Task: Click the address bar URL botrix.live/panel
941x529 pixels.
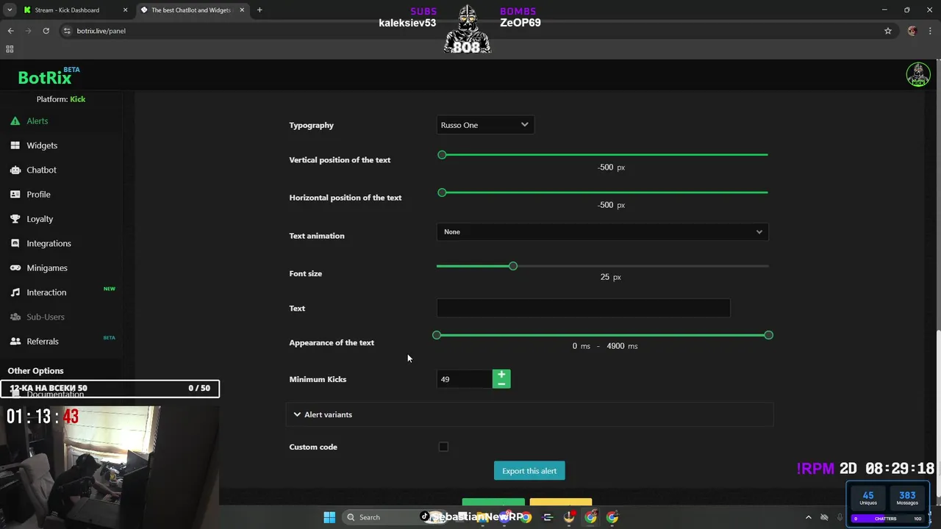Action: [x=101, y=31]
